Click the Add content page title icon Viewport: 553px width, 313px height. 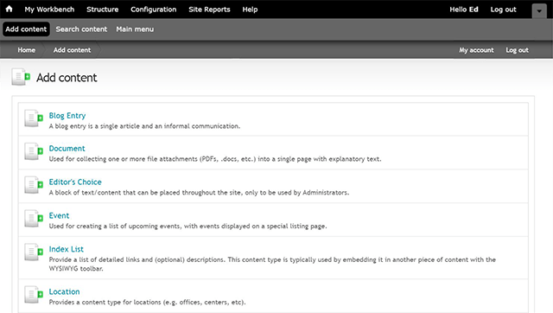(21, 77)
